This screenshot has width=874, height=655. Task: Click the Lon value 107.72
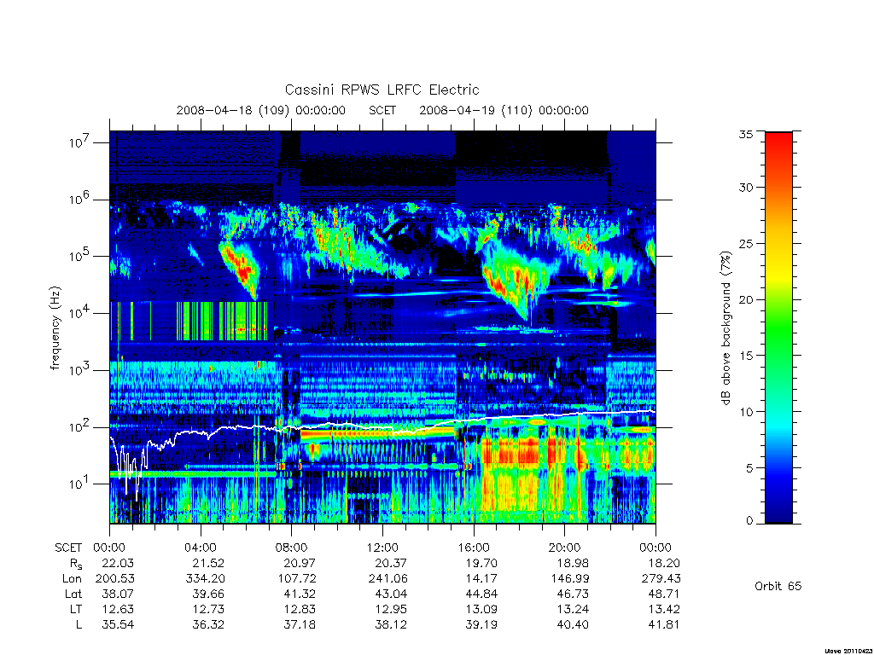tap(297, 579)
